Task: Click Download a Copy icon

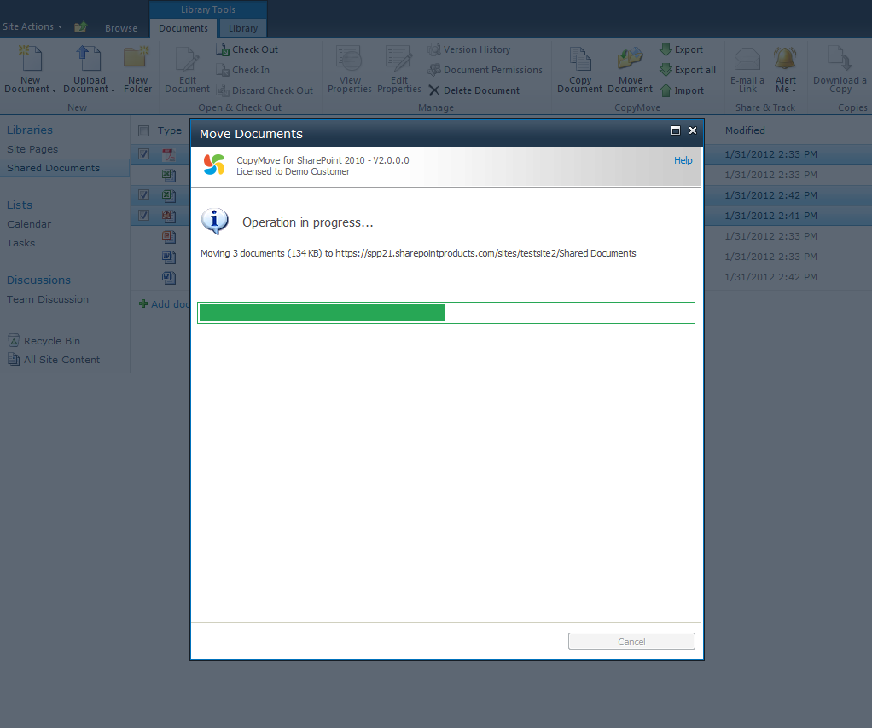Action: point(840,58)
